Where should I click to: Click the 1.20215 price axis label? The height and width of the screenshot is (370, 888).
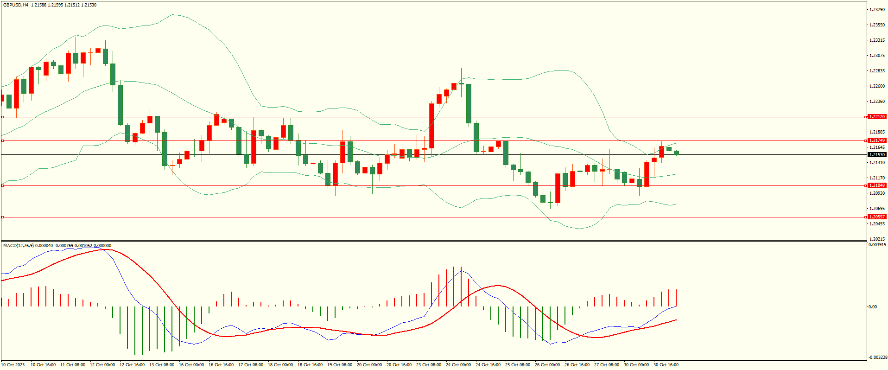coord(877,239)
